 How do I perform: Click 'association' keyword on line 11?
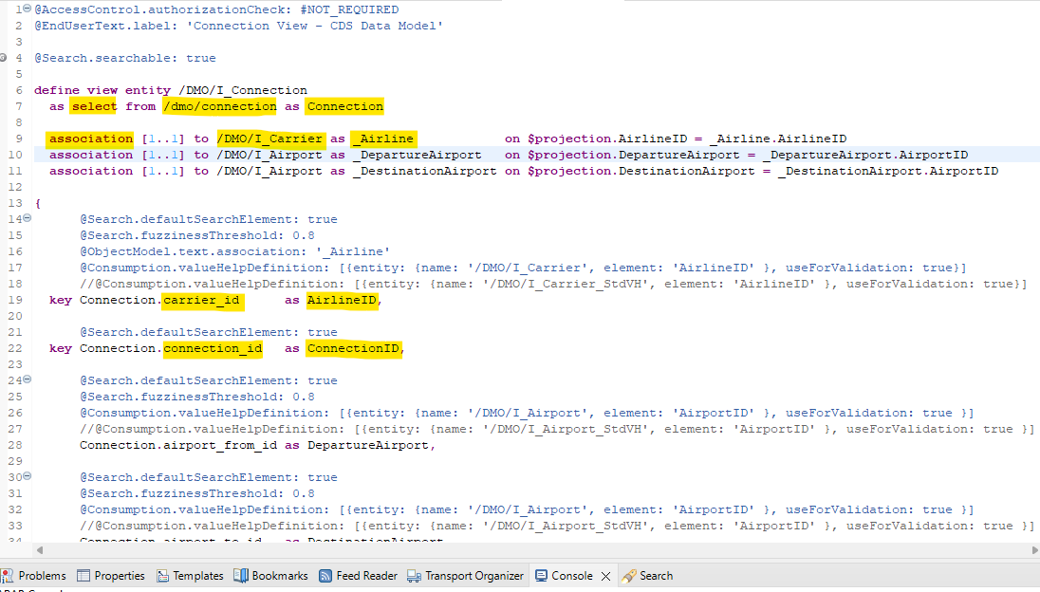click(x=91, y=171)
